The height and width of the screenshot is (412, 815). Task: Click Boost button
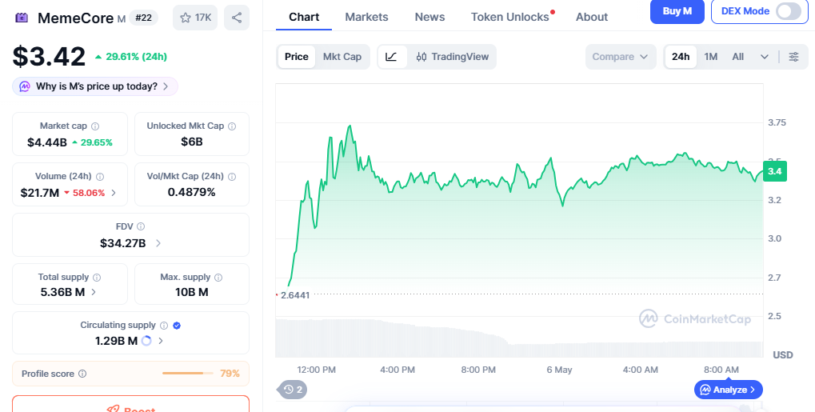(130, 406)
